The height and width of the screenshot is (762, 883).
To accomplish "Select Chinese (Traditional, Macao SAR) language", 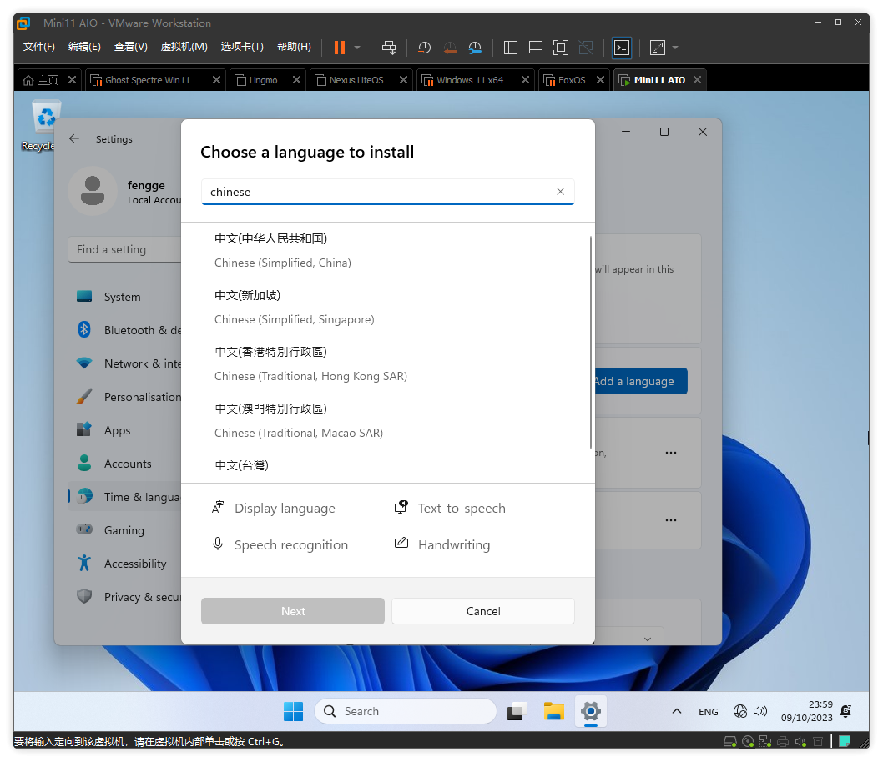I will point(387,421).
